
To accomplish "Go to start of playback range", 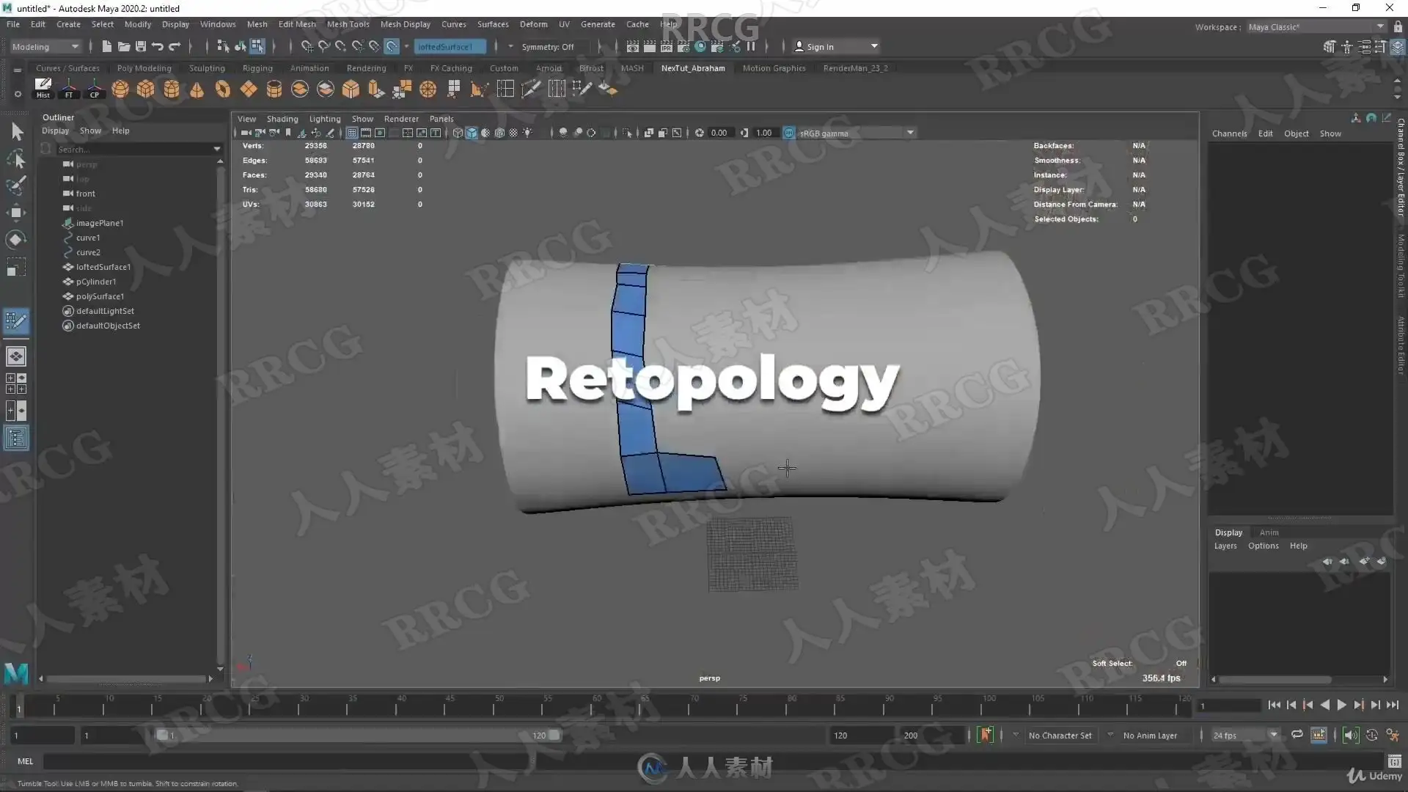I will click(1274, 705).
